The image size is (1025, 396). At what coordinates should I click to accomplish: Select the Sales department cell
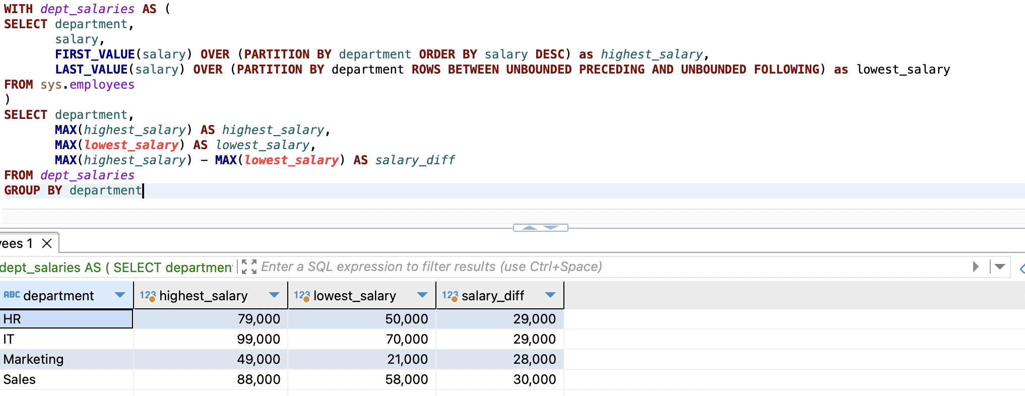pyautogui.click(x=66, y=379)
